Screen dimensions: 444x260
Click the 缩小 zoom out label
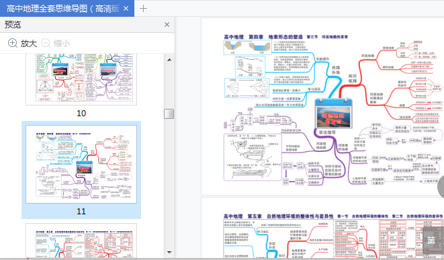pyautogui.click(x=61, y=43)
